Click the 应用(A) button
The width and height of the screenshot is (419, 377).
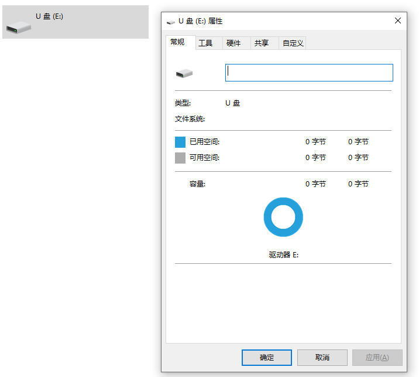pos(377,358)
